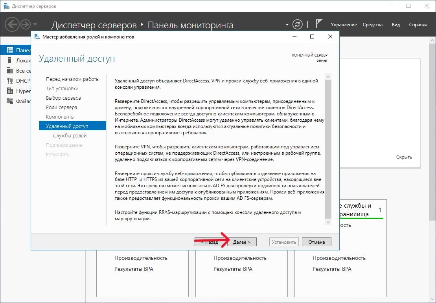Expand the dropdown arrow beside refresh icon

click(287, 25)
